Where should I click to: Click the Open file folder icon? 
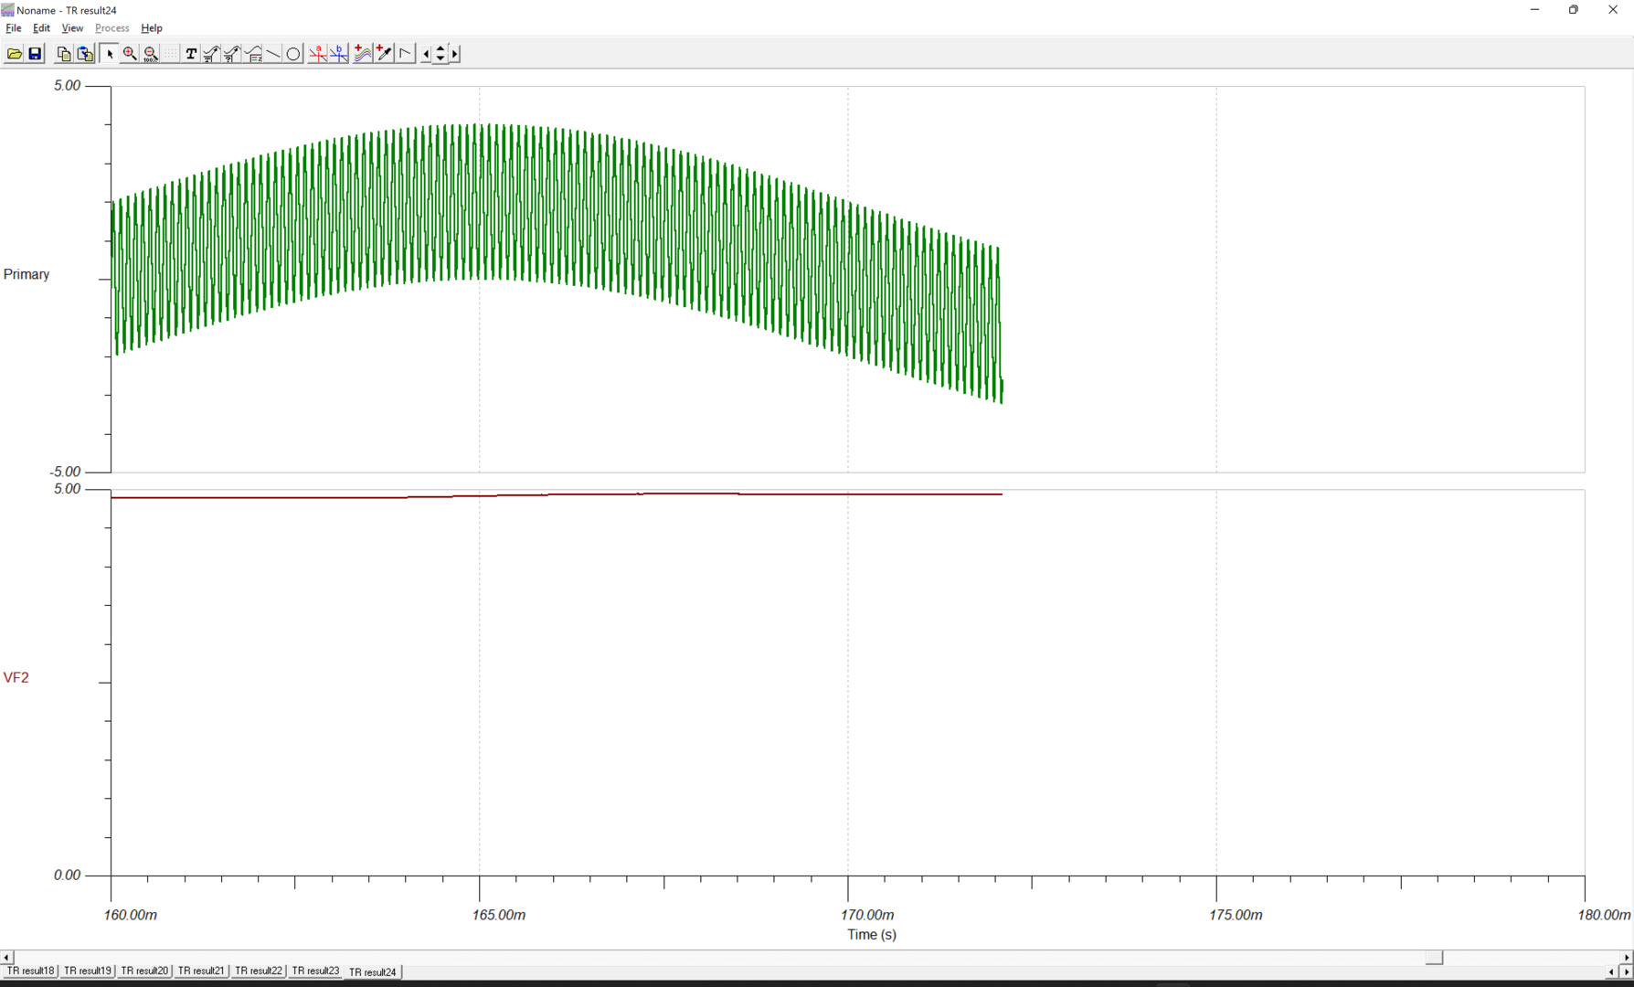pos(15,54)
